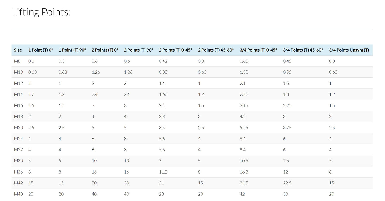
Task: Click the 5.25 value in the M20 row
Action: point(244,128)
